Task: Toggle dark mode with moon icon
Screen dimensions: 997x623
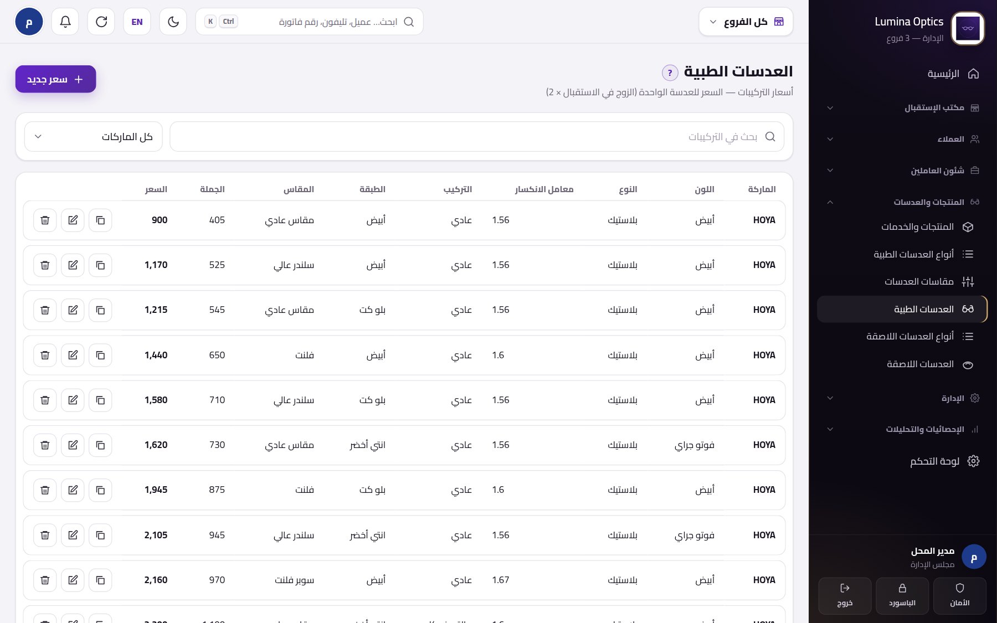Action: [x=173, y=22]
